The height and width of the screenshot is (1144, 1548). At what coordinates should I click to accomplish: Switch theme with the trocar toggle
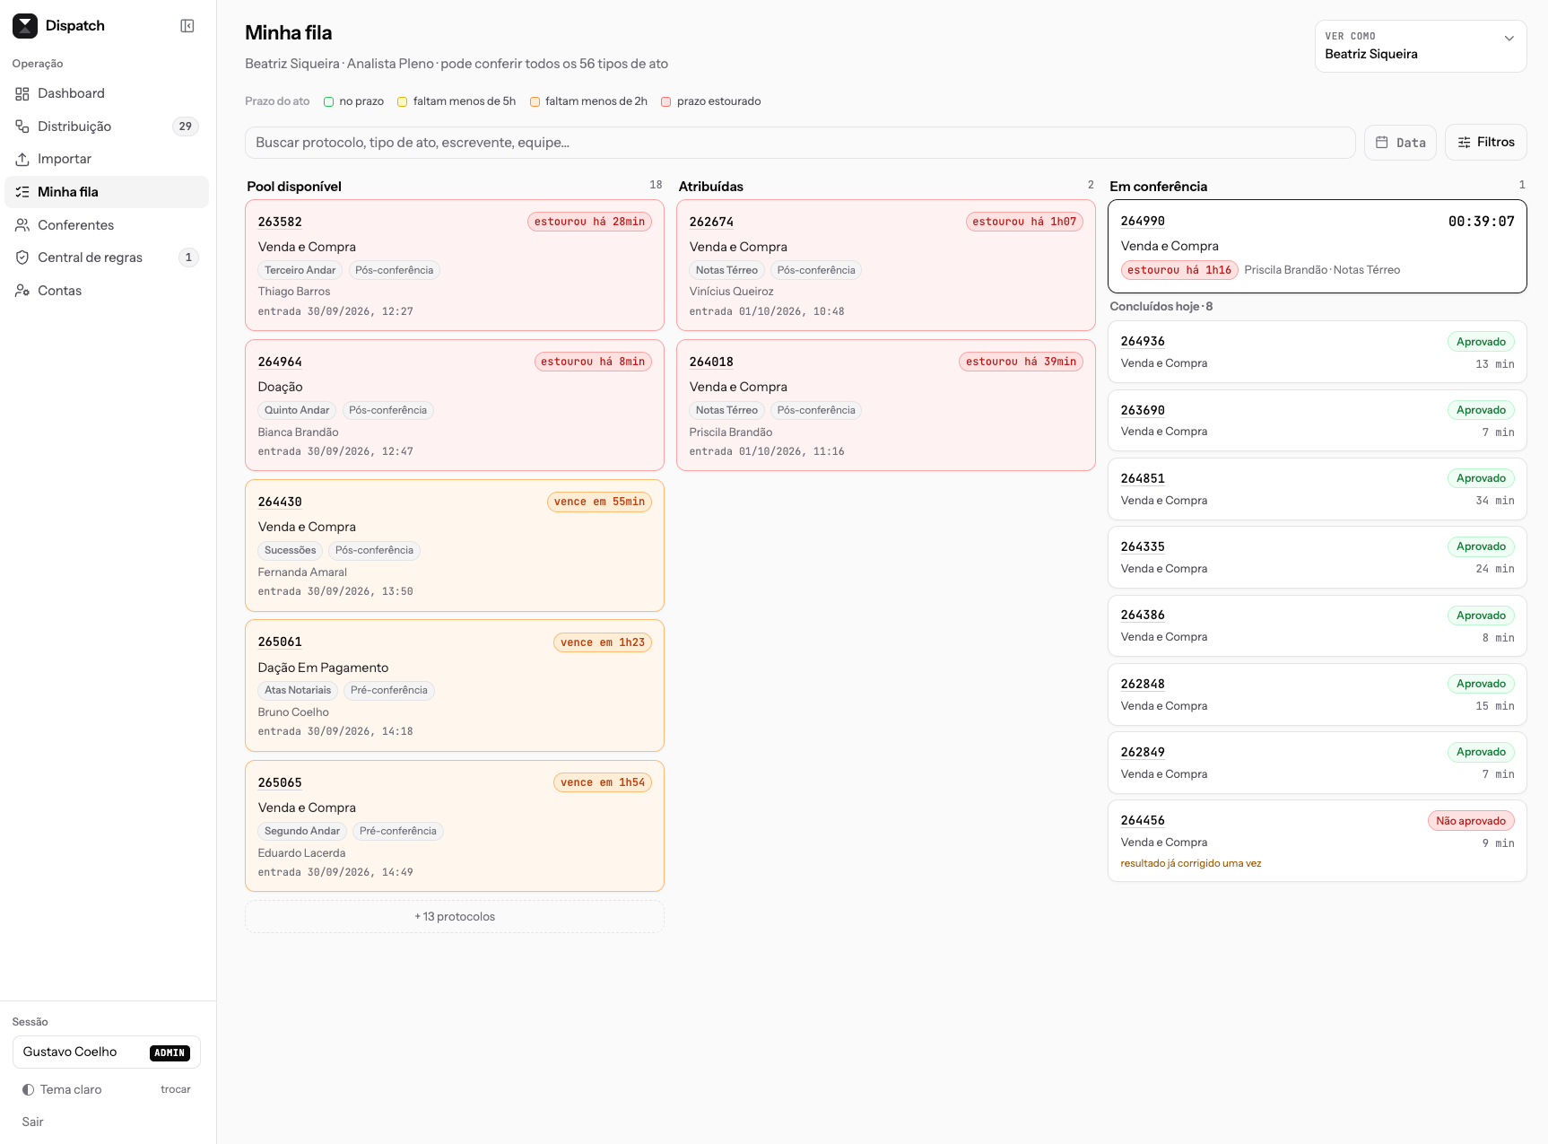176,1089
